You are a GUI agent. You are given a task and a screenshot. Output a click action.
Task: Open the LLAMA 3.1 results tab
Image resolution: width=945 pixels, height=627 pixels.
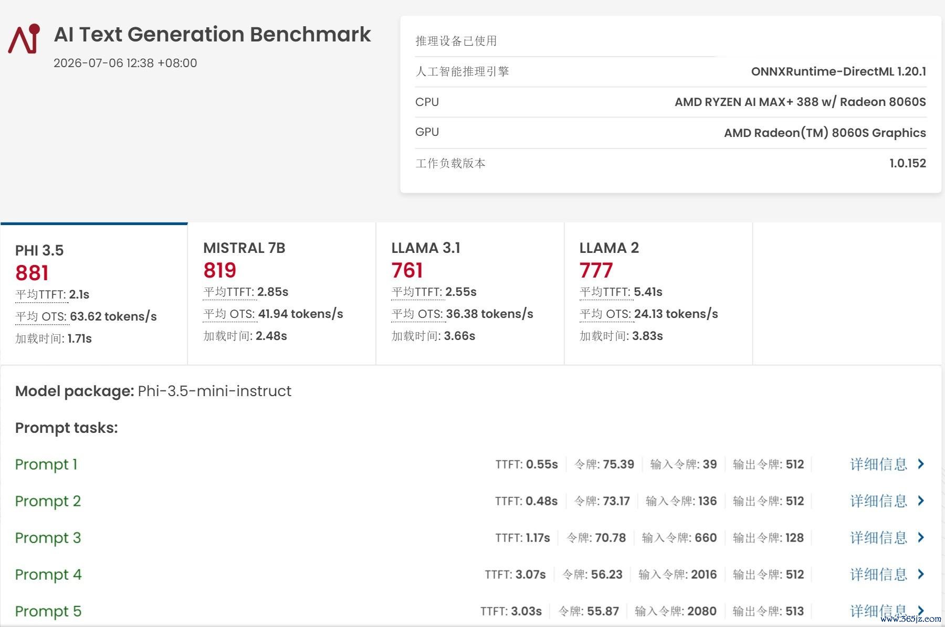coord(470,293)
